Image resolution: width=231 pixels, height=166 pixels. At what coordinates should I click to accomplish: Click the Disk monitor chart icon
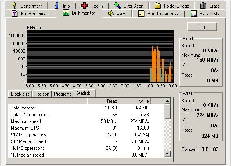(66, 13)
